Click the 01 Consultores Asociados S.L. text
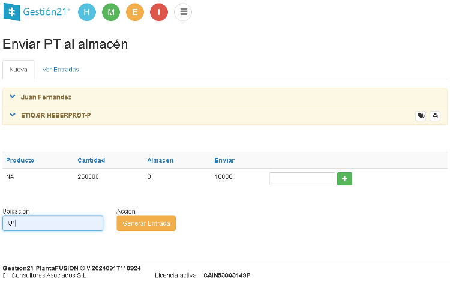450x291 pixels. [x=45, y=275]
